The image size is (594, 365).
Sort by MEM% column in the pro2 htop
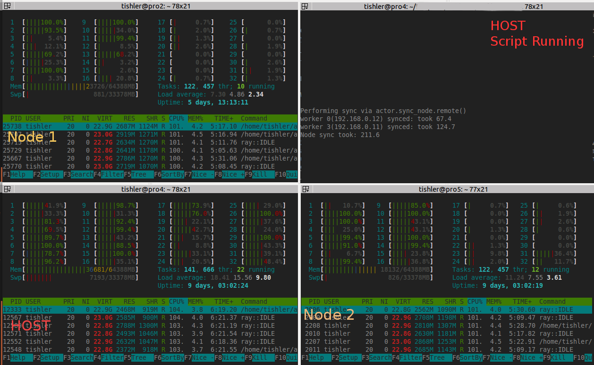(196, 118)
